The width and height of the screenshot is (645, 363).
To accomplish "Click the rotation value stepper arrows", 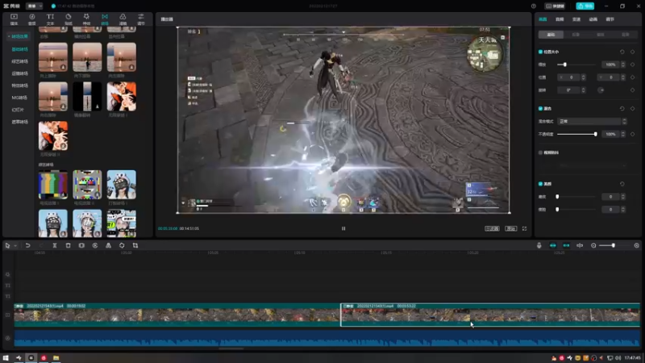I will coord(583,90).
